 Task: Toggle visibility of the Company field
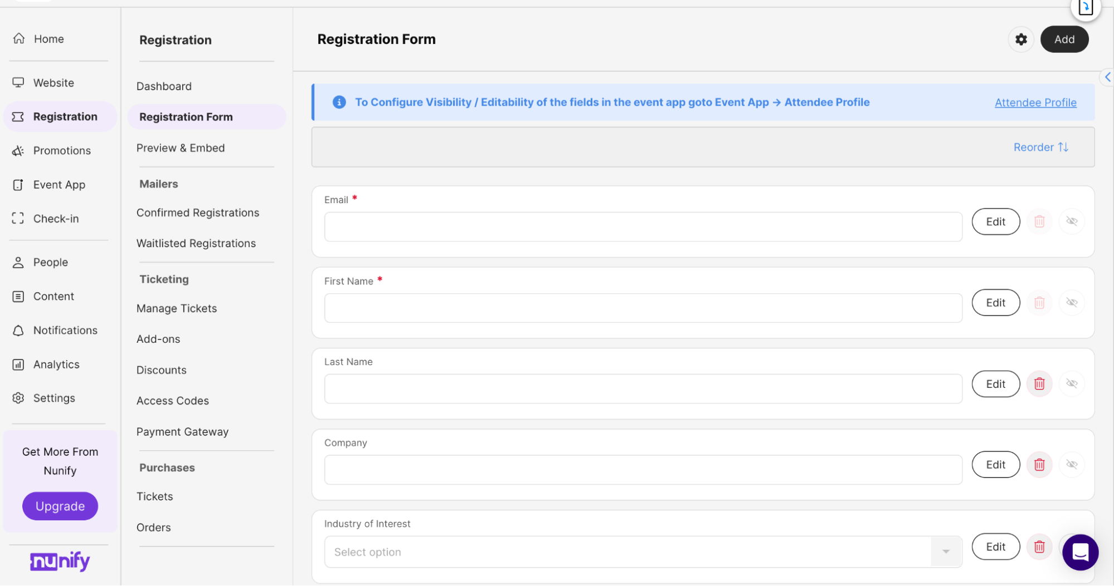1072,465
